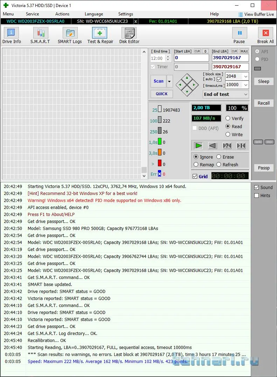Open the Menu menu

(x=8, y=14)
